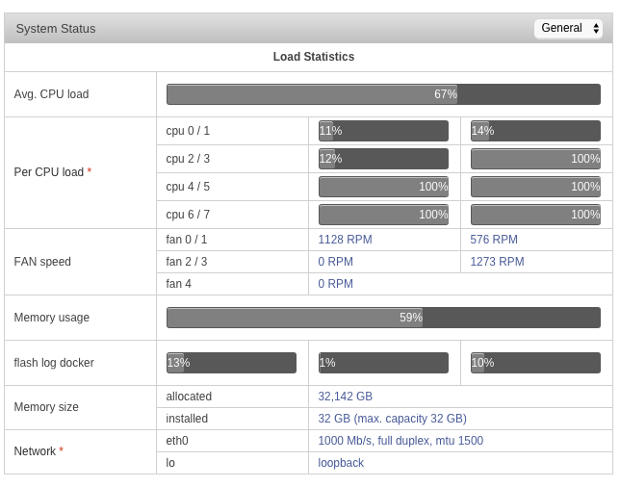This screenshot has height=487, width=620.
Task: Click the 32,142 GB allocated value
Action: (346, 397)
